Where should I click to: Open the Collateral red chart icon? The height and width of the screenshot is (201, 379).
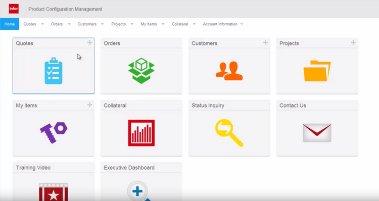(141, 133)
